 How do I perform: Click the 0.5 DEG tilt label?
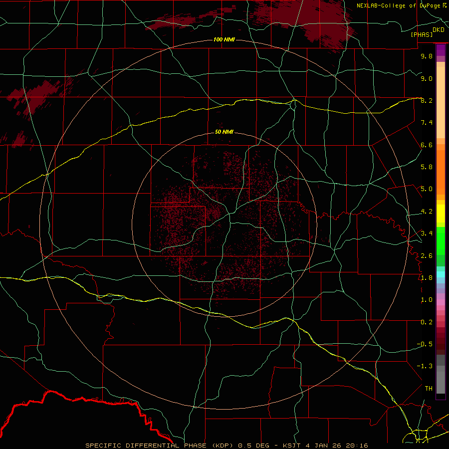pyautogui.click(x=254, y=446)
